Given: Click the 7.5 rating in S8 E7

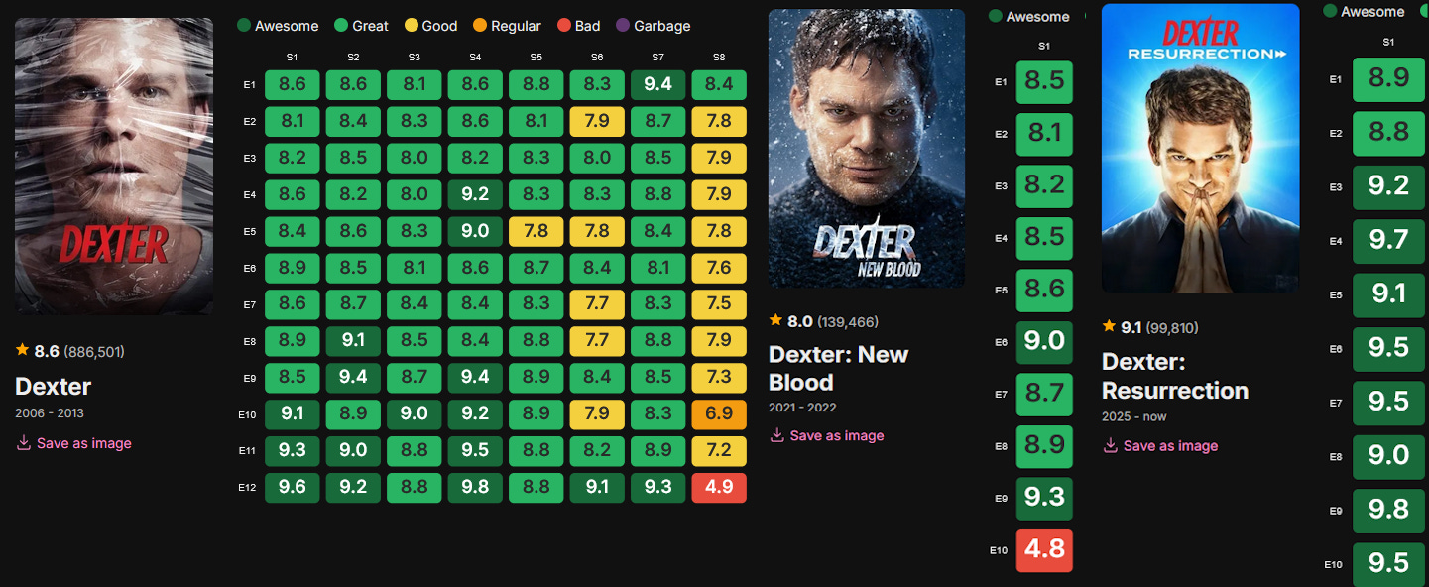Looking at the screenshot, I should coord(719,304).
